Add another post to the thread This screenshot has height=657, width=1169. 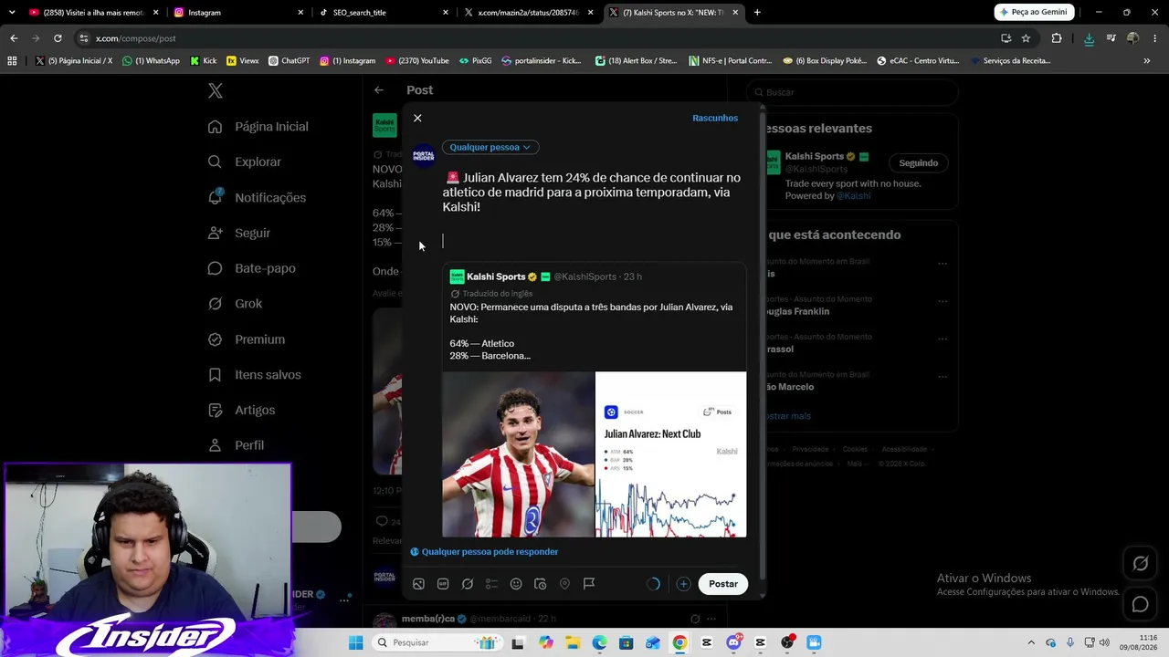point(683,584)
